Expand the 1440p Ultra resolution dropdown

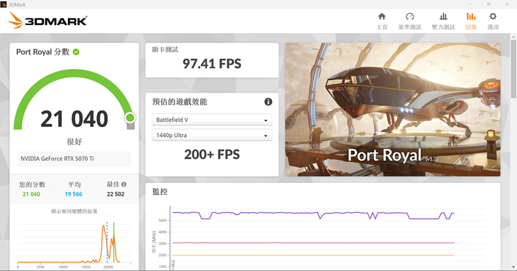point(212,135)
